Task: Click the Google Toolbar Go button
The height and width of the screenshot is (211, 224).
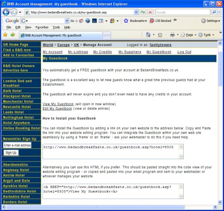Action: click(72, 21)
